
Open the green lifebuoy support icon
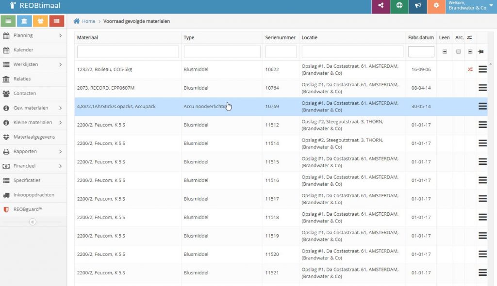399,6
